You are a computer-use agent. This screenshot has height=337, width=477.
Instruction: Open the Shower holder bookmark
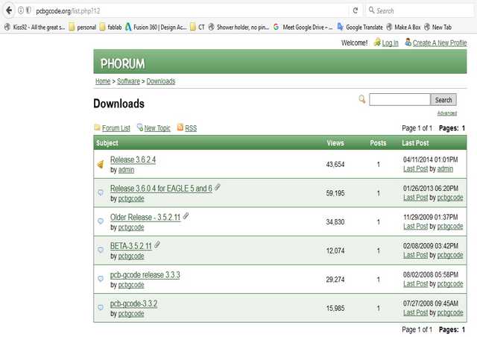click(238, 28)
